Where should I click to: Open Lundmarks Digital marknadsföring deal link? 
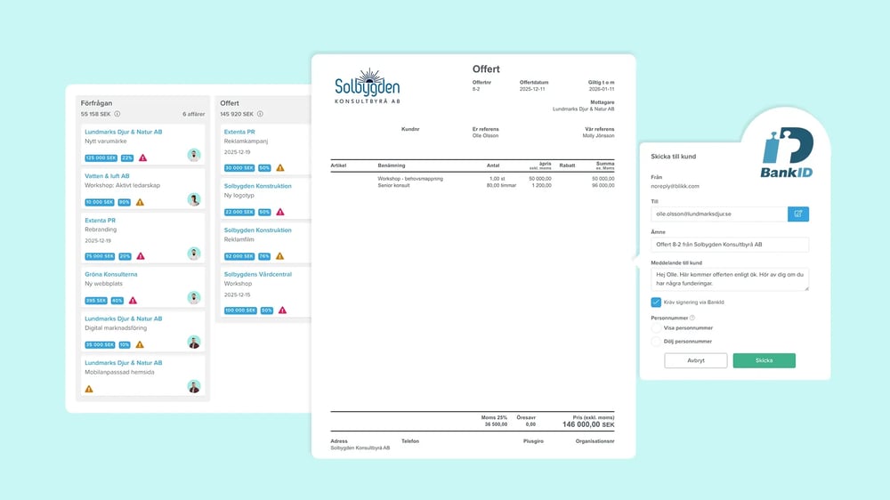click(x=123, y=319)
